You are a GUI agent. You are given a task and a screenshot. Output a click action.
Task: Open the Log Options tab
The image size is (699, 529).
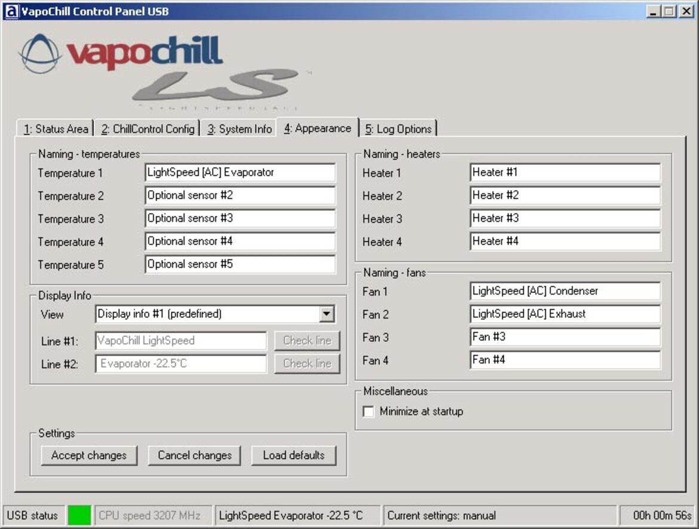[x=398, y=129]
